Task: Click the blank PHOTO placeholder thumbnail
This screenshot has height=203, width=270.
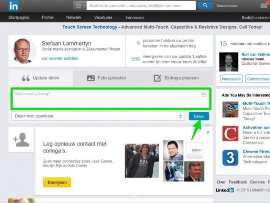Action: (194, 150)
